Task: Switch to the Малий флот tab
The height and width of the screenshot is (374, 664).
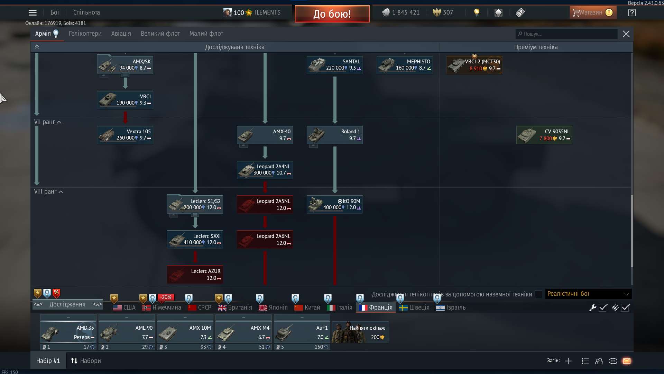Action: [x=206, y=34]
